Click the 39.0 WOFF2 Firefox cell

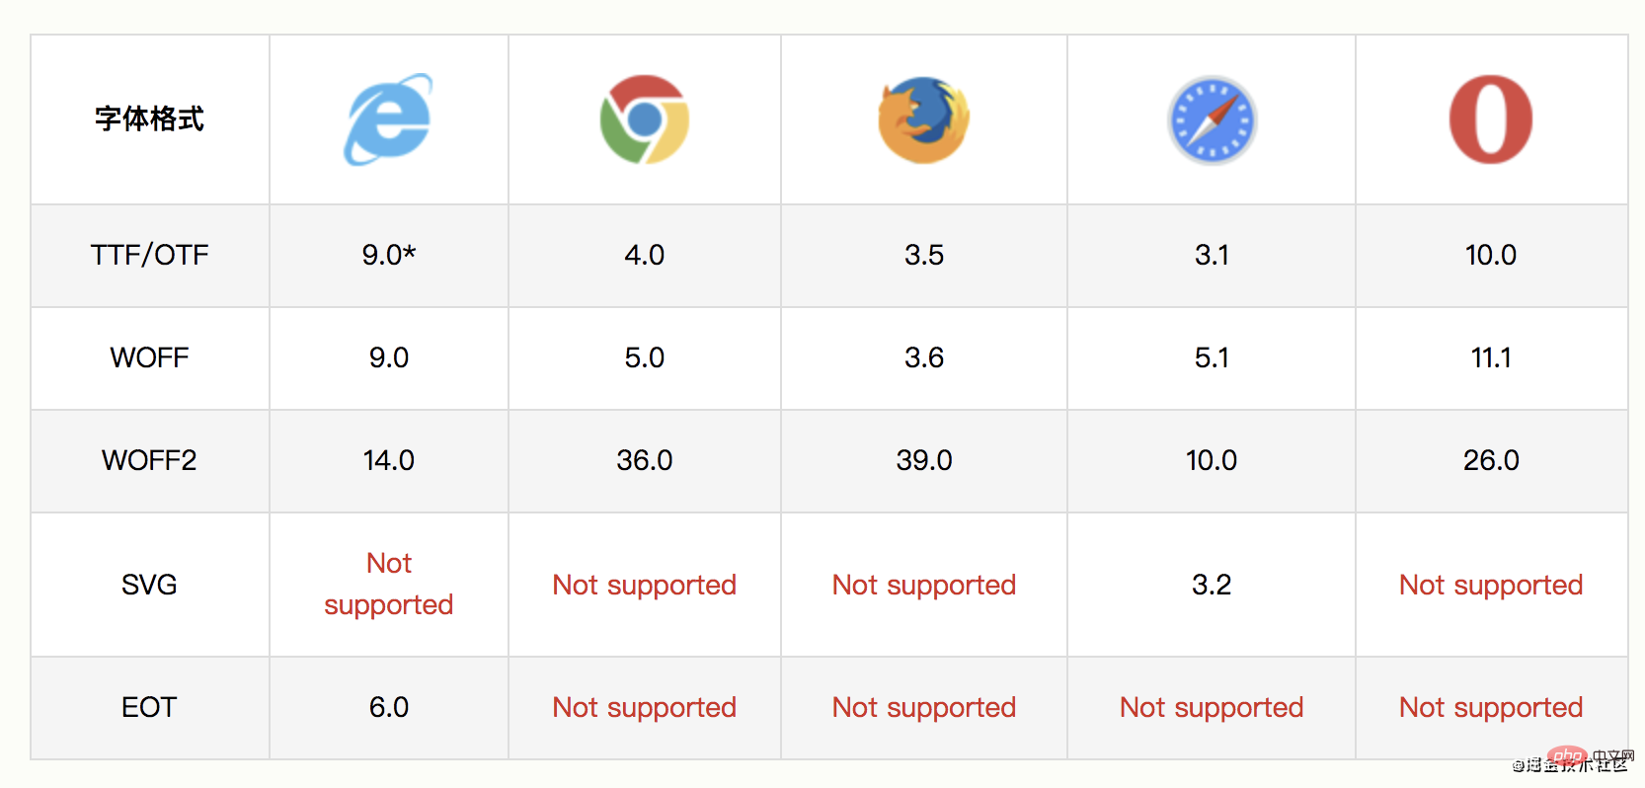[x=924, y=460]
